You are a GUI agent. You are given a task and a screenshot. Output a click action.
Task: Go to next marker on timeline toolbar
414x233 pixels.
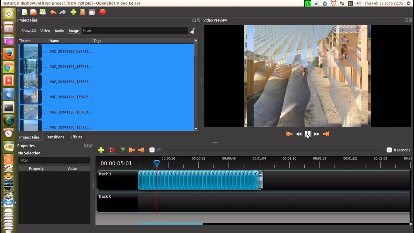coord(141,150)
